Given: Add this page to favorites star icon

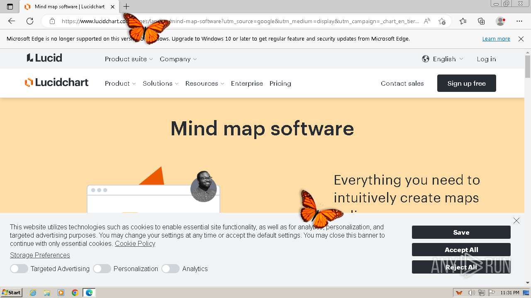Looking at the screenshot, I should point(442,21).
